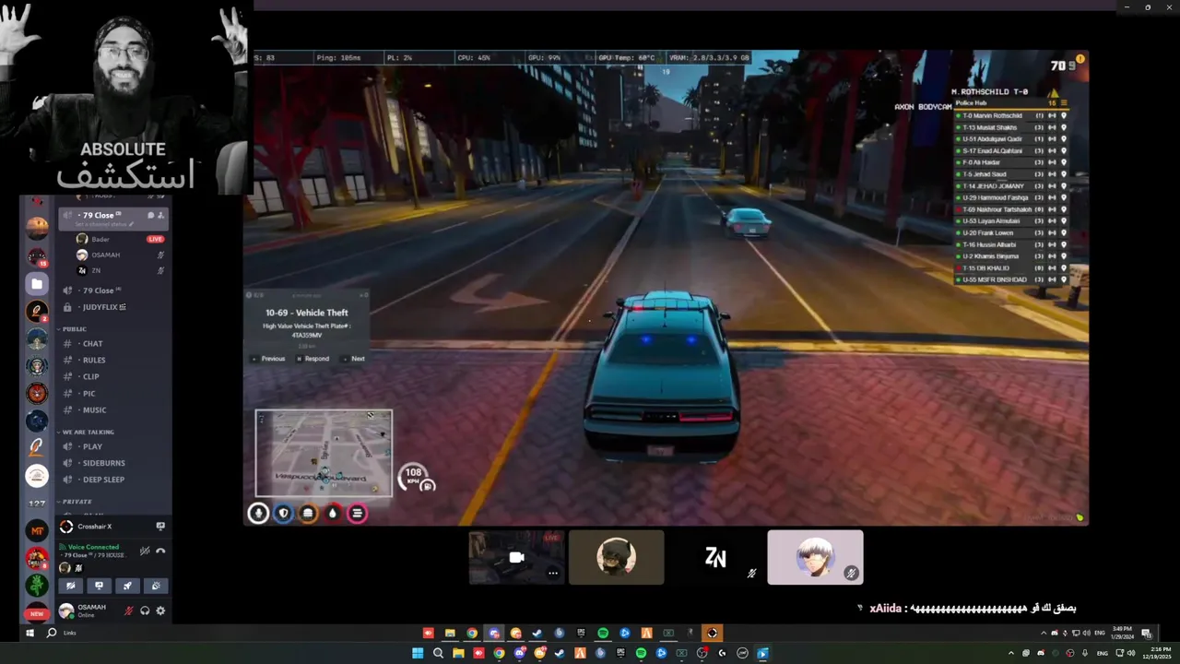The width and height of the screenshot is (1180, 664).
Task: Toggle deafen headphones in Discord user panel
Action: click(x=145, y=611)
